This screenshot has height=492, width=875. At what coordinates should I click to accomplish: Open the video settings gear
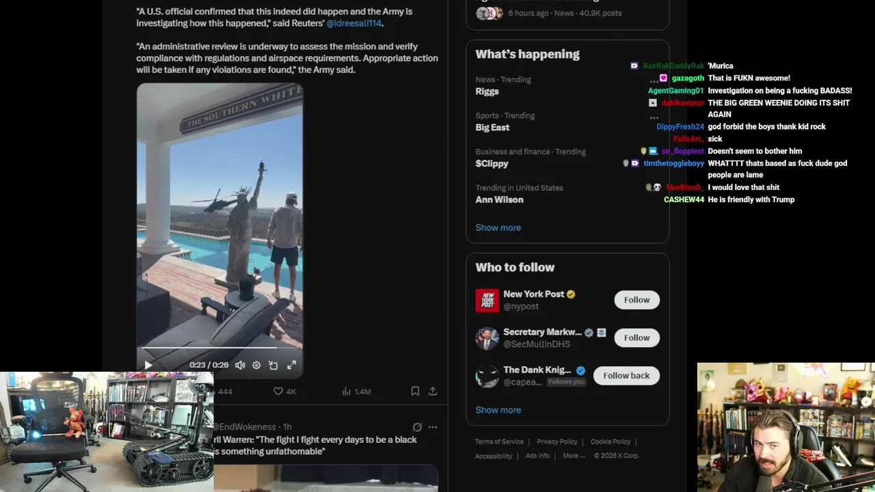pyautogui.click(x=256, y=366)
